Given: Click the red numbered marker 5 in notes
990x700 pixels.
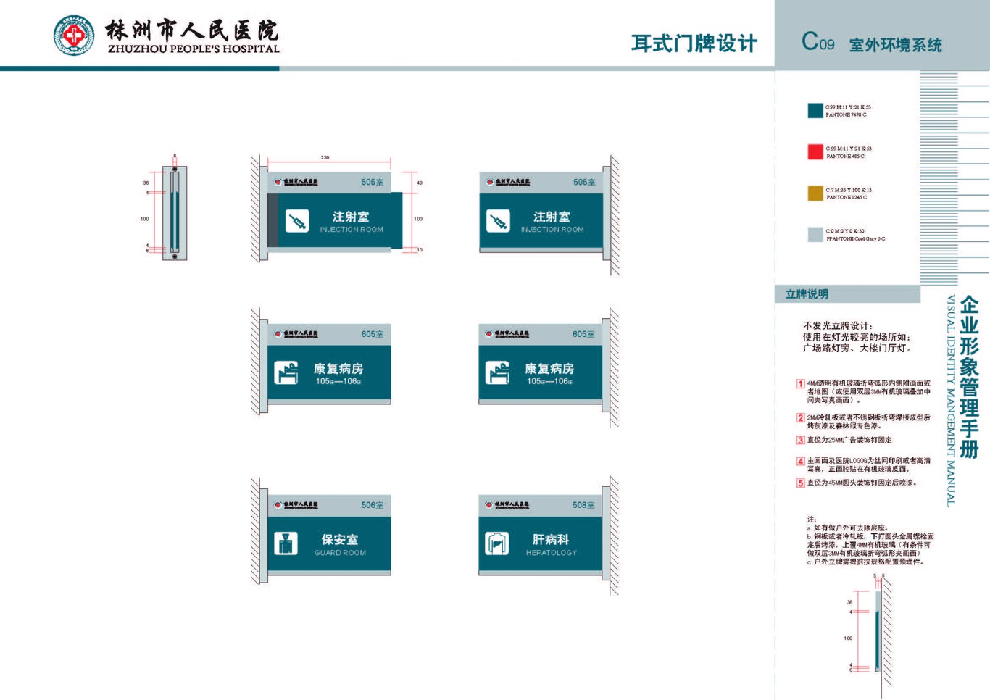Looking at the screenshot, I should click(801, 483).
